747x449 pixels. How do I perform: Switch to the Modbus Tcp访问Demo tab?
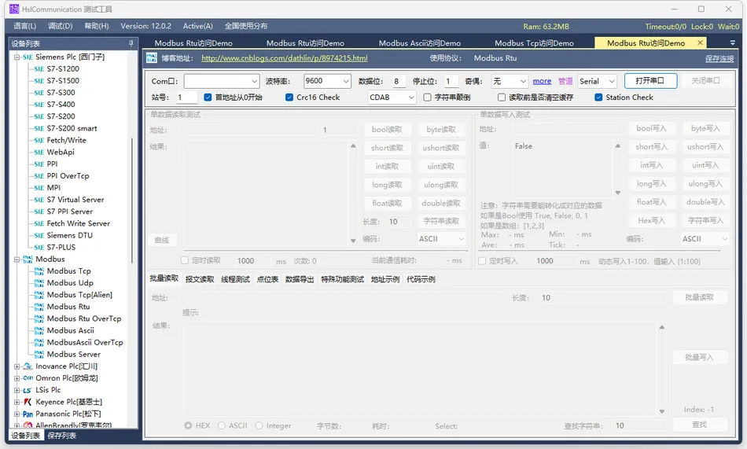click(x=534, y=43)
